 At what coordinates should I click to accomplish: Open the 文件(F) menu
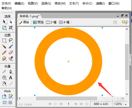6,4
